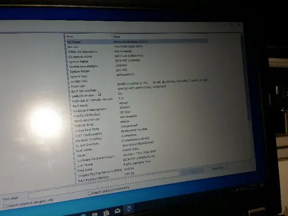Select the Embedded Controller Version row

click(x=92, y=100)
